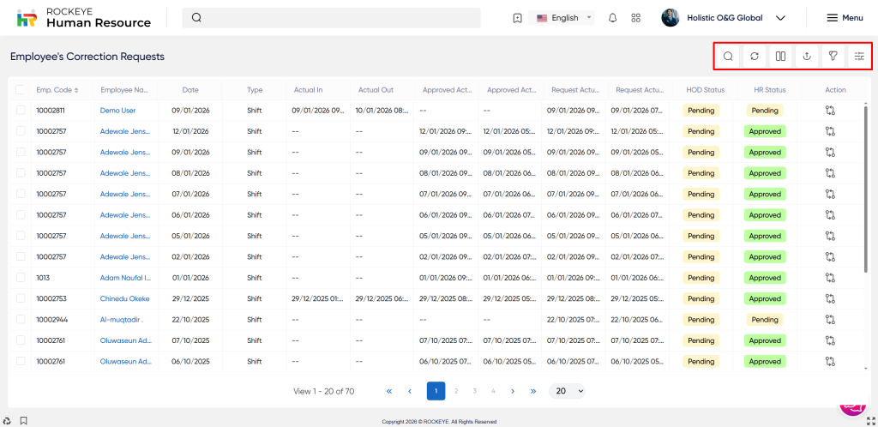
Task: Sort by the Emp. Code column header
Action: 57,90
